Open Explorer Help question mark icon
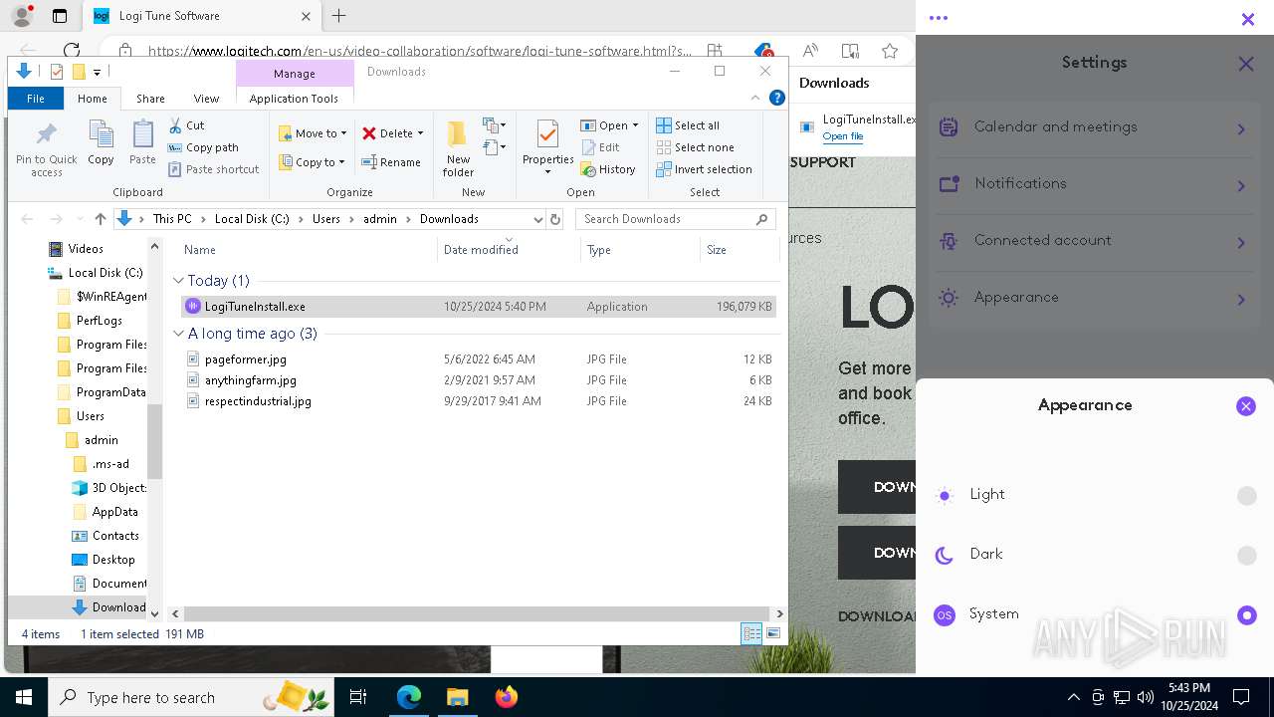Viewport: 1274px width, 717px height. coord(777,98)
